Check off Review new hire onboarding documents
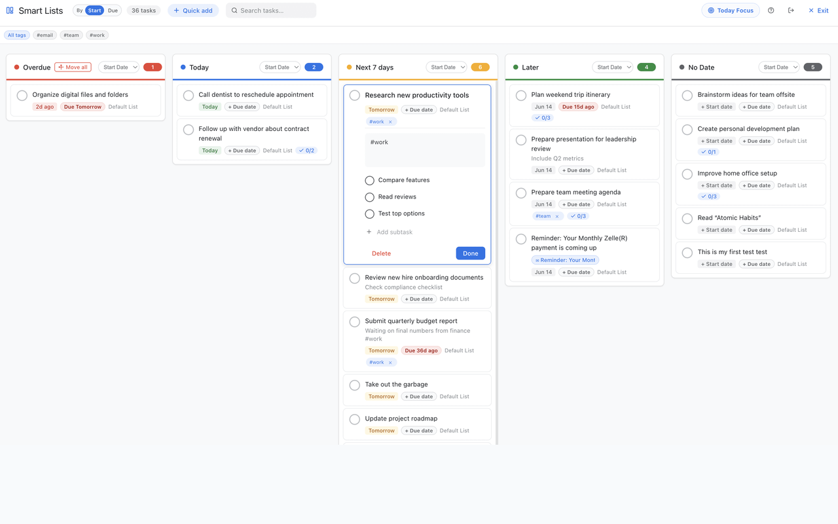The image size is (838, 524). pos(355,278)
